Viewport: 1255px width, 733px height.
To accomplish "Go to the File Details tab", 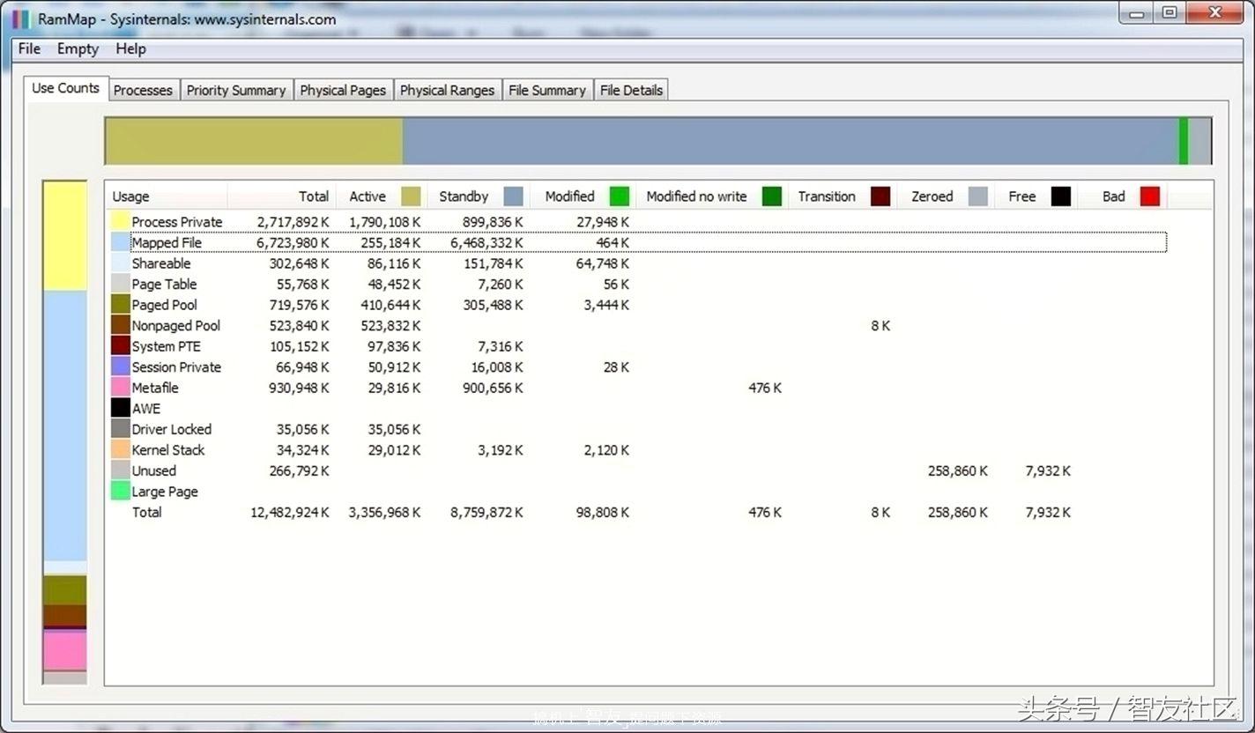I will coord(631,90).
